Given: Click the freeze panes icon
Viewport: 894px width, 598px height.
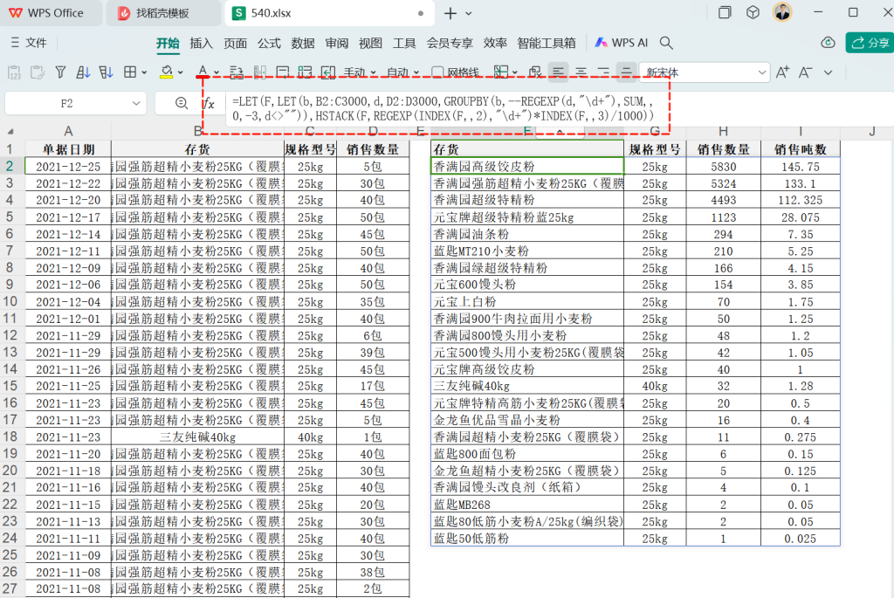Looking at the screenshot, I should [x=500, y=72].
